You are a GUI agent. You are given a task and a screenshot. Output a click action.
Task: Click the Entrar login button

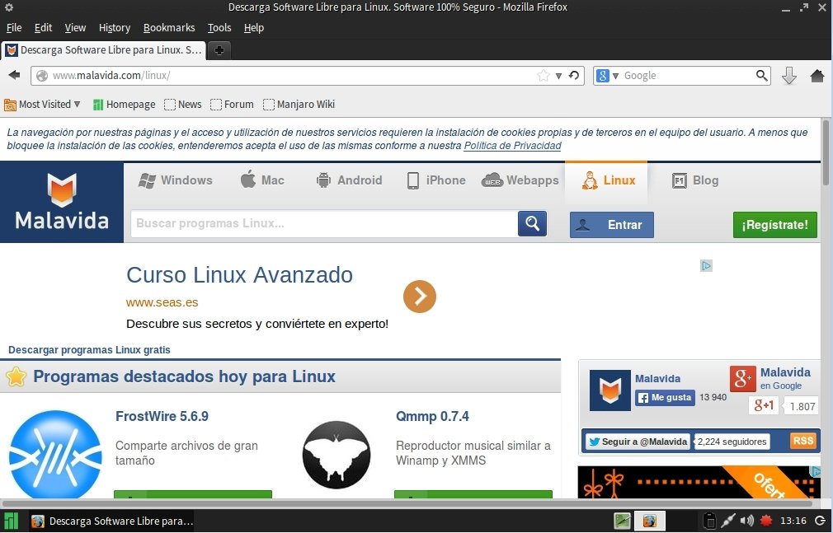tap(611, 225)
